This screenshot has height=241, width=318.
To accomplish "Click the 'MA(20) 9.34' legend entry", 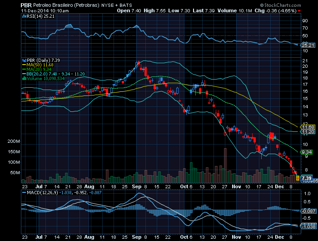I will pos(39,70).
